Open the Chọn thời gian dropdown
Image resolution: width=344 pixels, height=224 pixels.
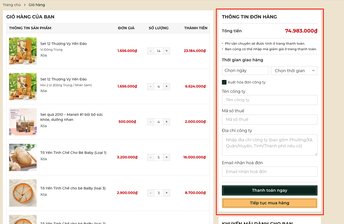(294, 71)
